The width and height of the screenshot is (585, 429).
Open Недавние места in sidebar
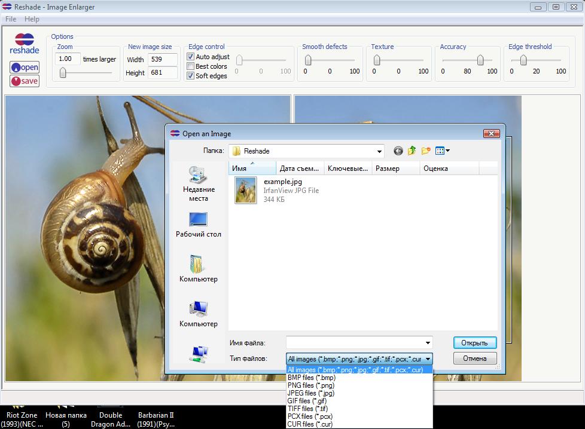[199, 184]
